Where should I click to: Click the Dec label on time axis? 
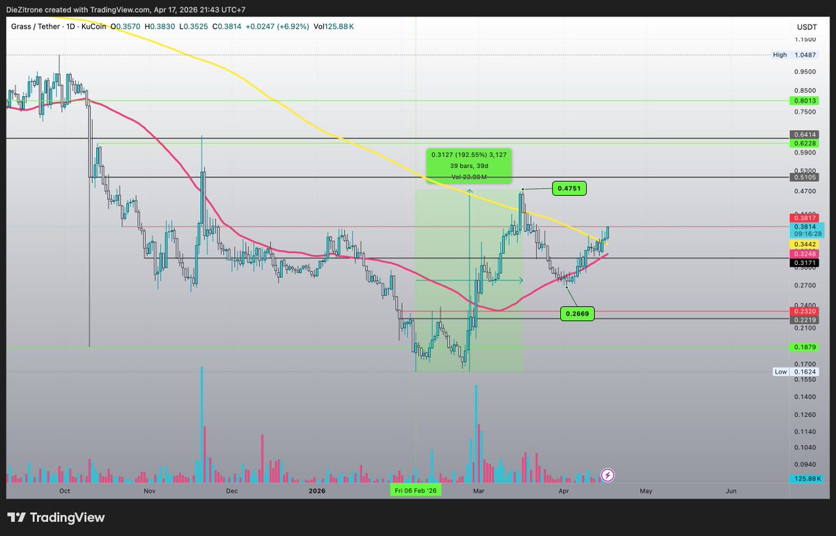(x=231, y=491)
